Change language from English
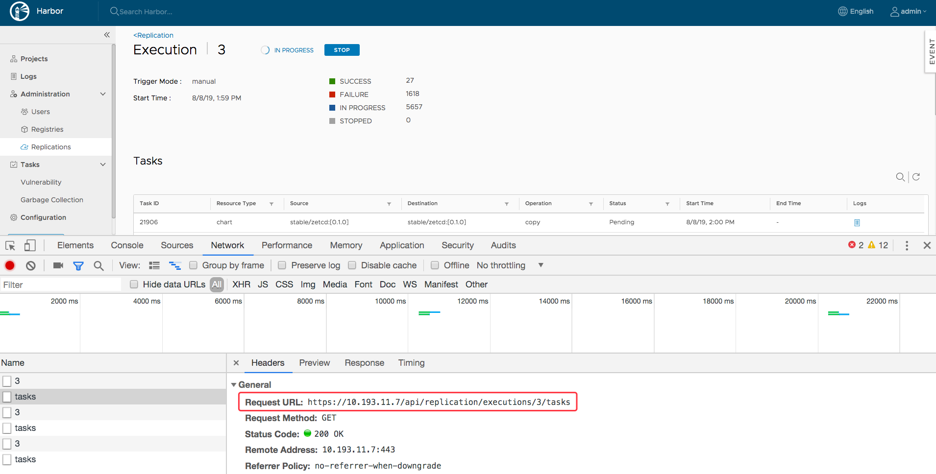The image size is (936, 474). click(856, 11)
